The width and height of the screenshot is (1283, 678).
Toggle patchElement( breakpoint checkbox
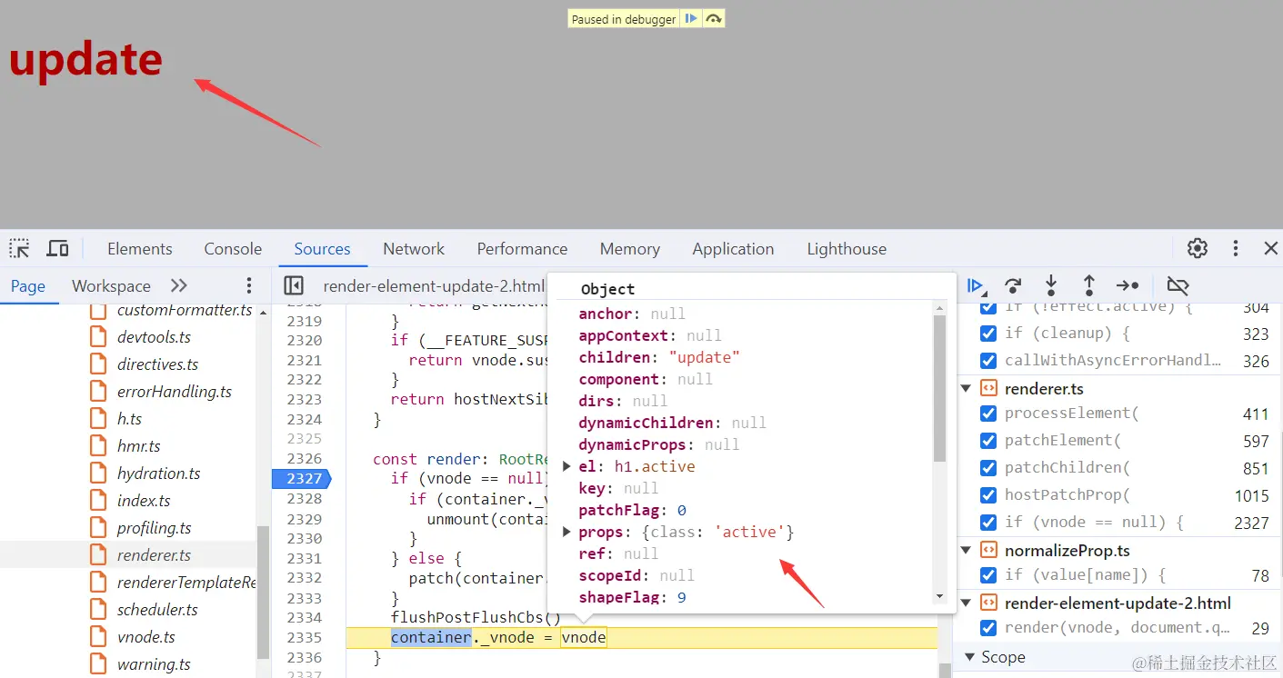pyautogui.click(x=988, y=441)
